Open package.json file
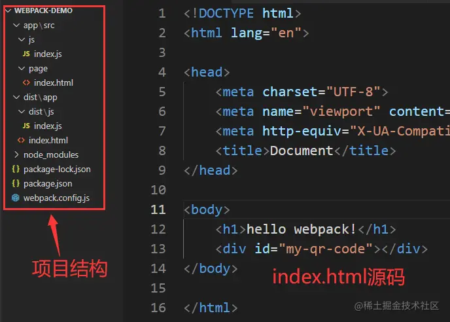 pyautogui.click(x=48, y=183)
